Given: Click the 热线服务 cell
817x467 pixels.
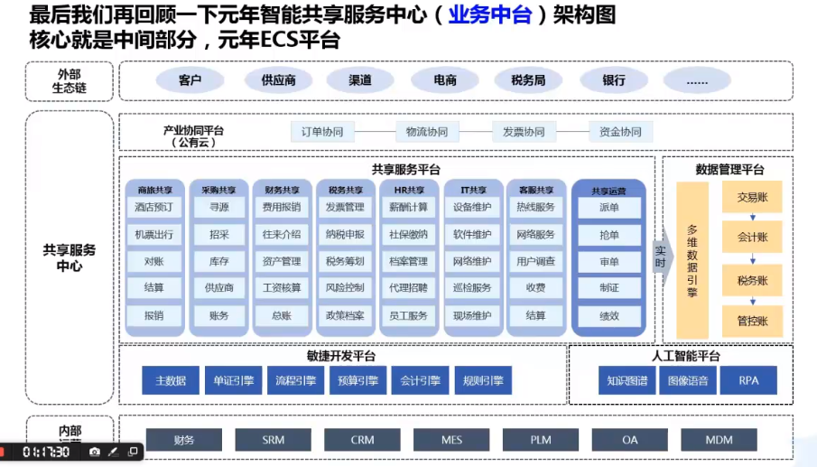Looking at the screenshot, I should (x=535, y=207).
